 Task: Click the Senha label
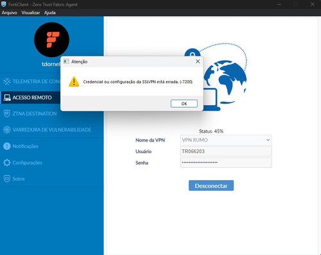(142, 163)
